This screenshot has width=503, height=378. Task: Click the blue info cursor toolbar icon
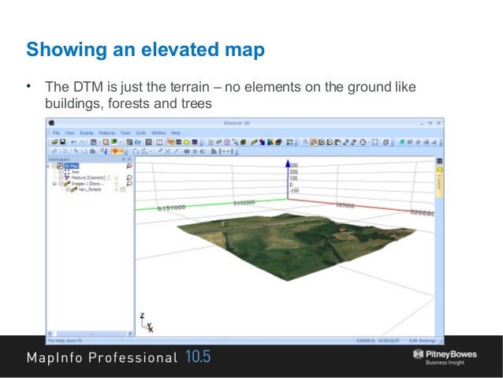click(104, 152)
